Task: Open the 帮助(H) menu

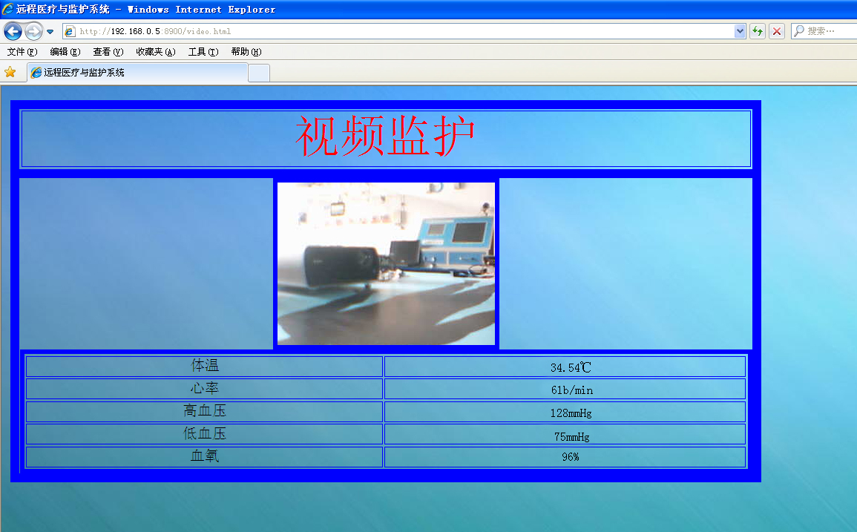Action: 246,52
